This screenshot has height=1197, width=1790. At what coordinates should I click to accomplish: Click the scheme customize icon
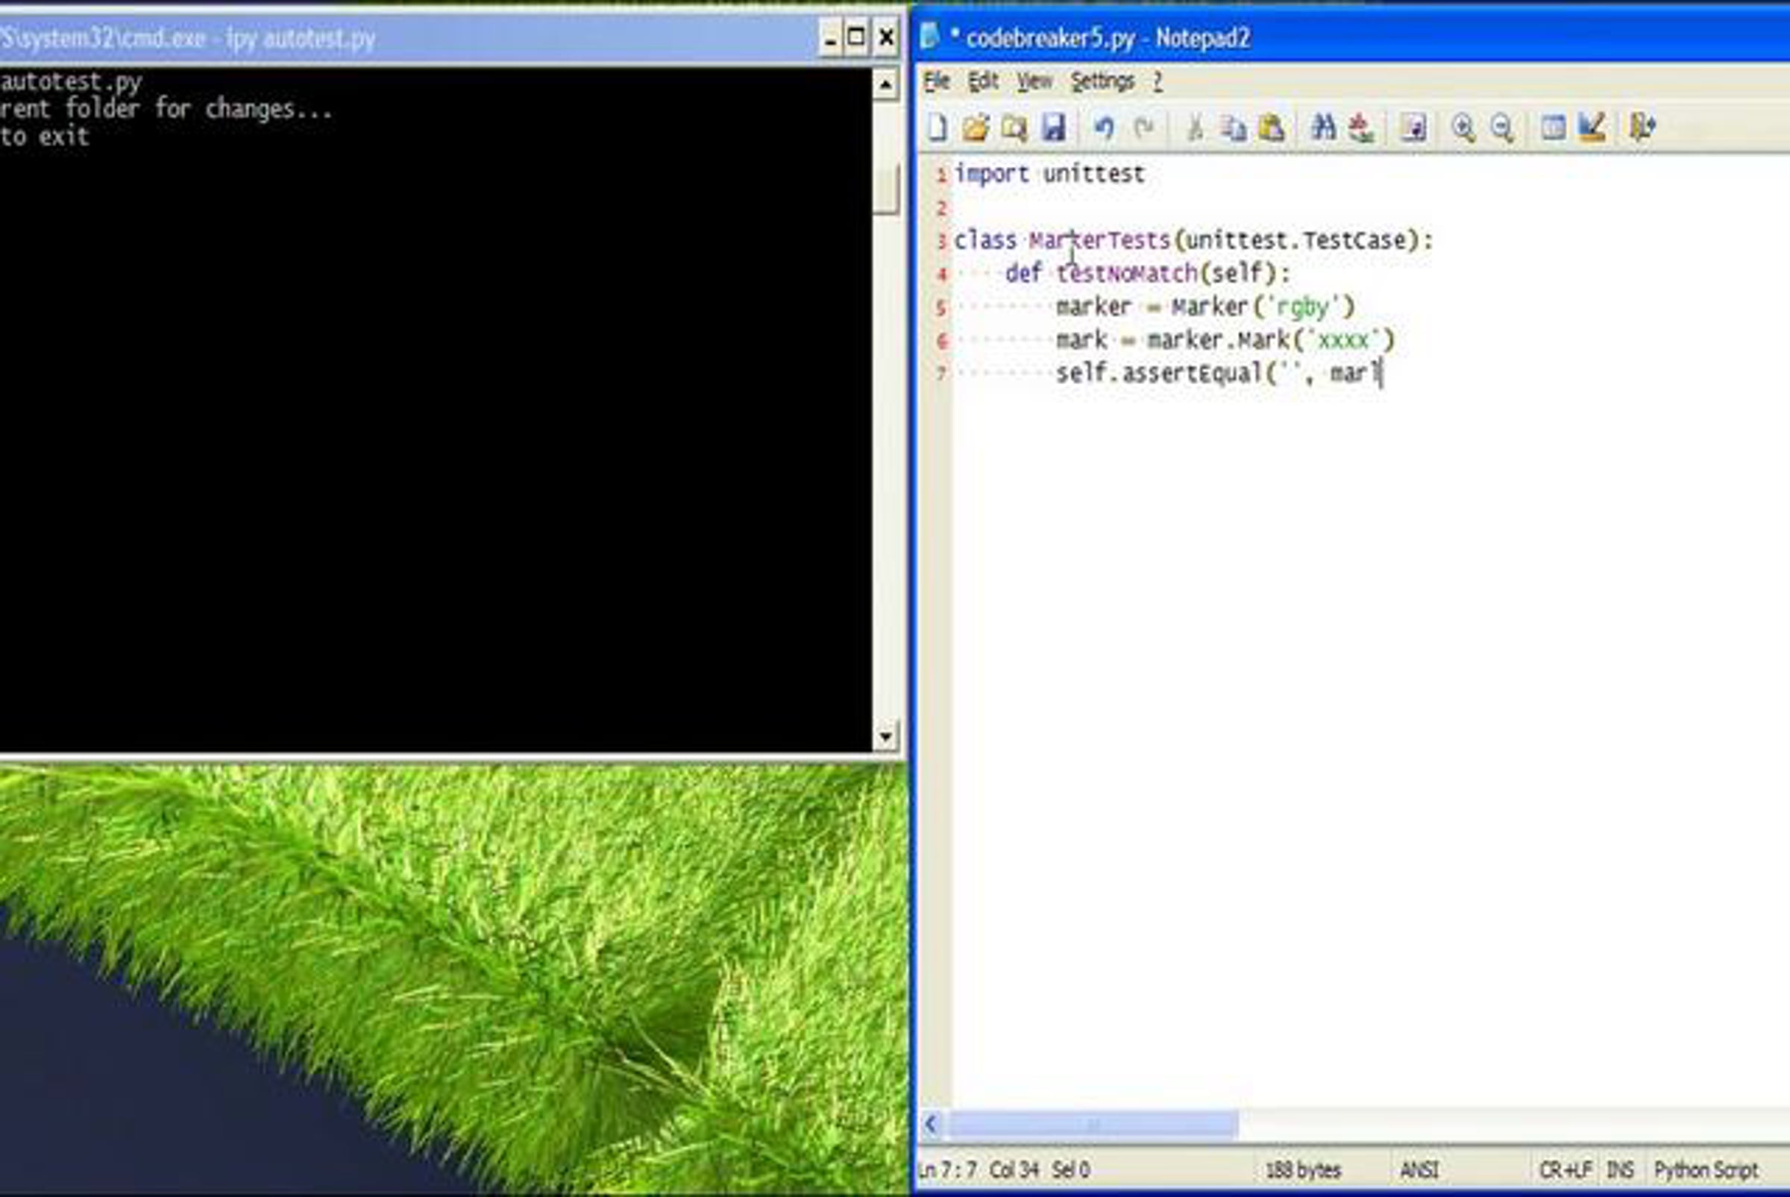1592,128
